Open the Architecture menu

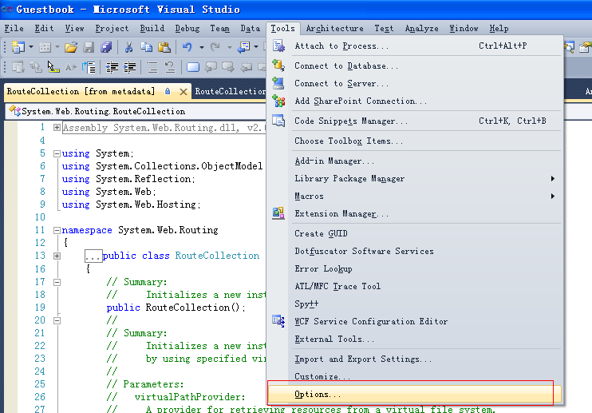(334, 28)
